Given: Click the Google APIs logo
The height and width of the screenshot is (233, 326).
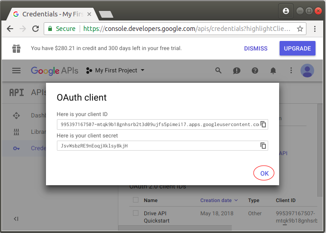Looking at the screenshot, I should (55, 71).
